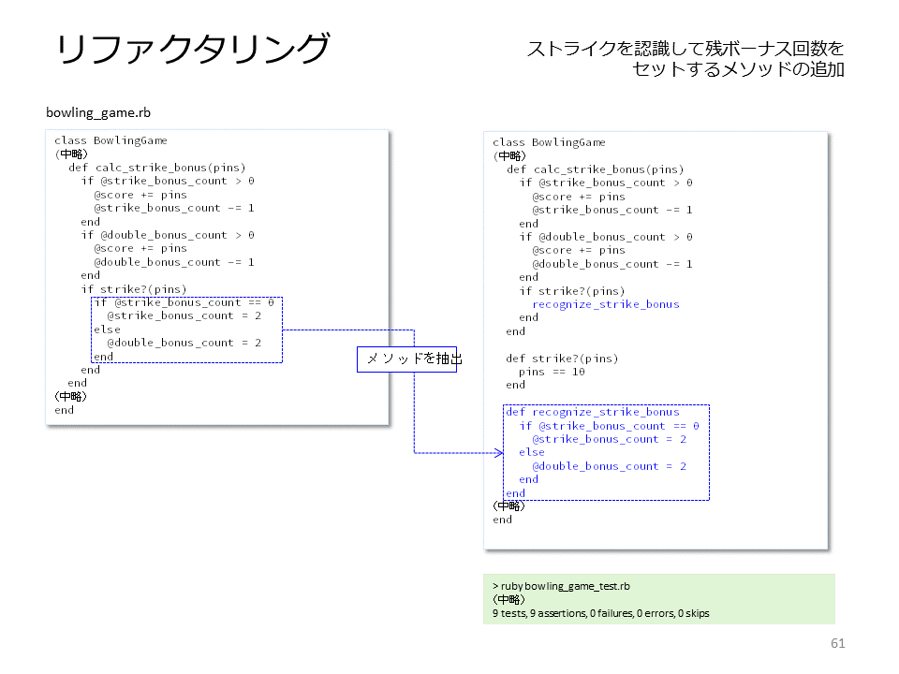The height and width of the screenshot is (674, 899).
Task: Click the 9 tests, 9 assertions result line
Action: pyautogui.click(x=600, y=613)
